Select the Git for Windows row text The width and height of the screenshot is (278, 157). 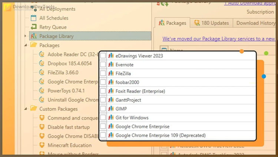tap(132, 118)
